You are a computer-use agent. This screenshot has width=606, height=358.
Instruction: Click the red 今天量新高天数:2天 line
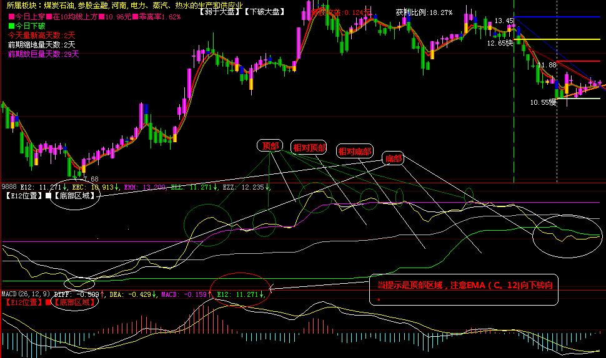[42, 36]
